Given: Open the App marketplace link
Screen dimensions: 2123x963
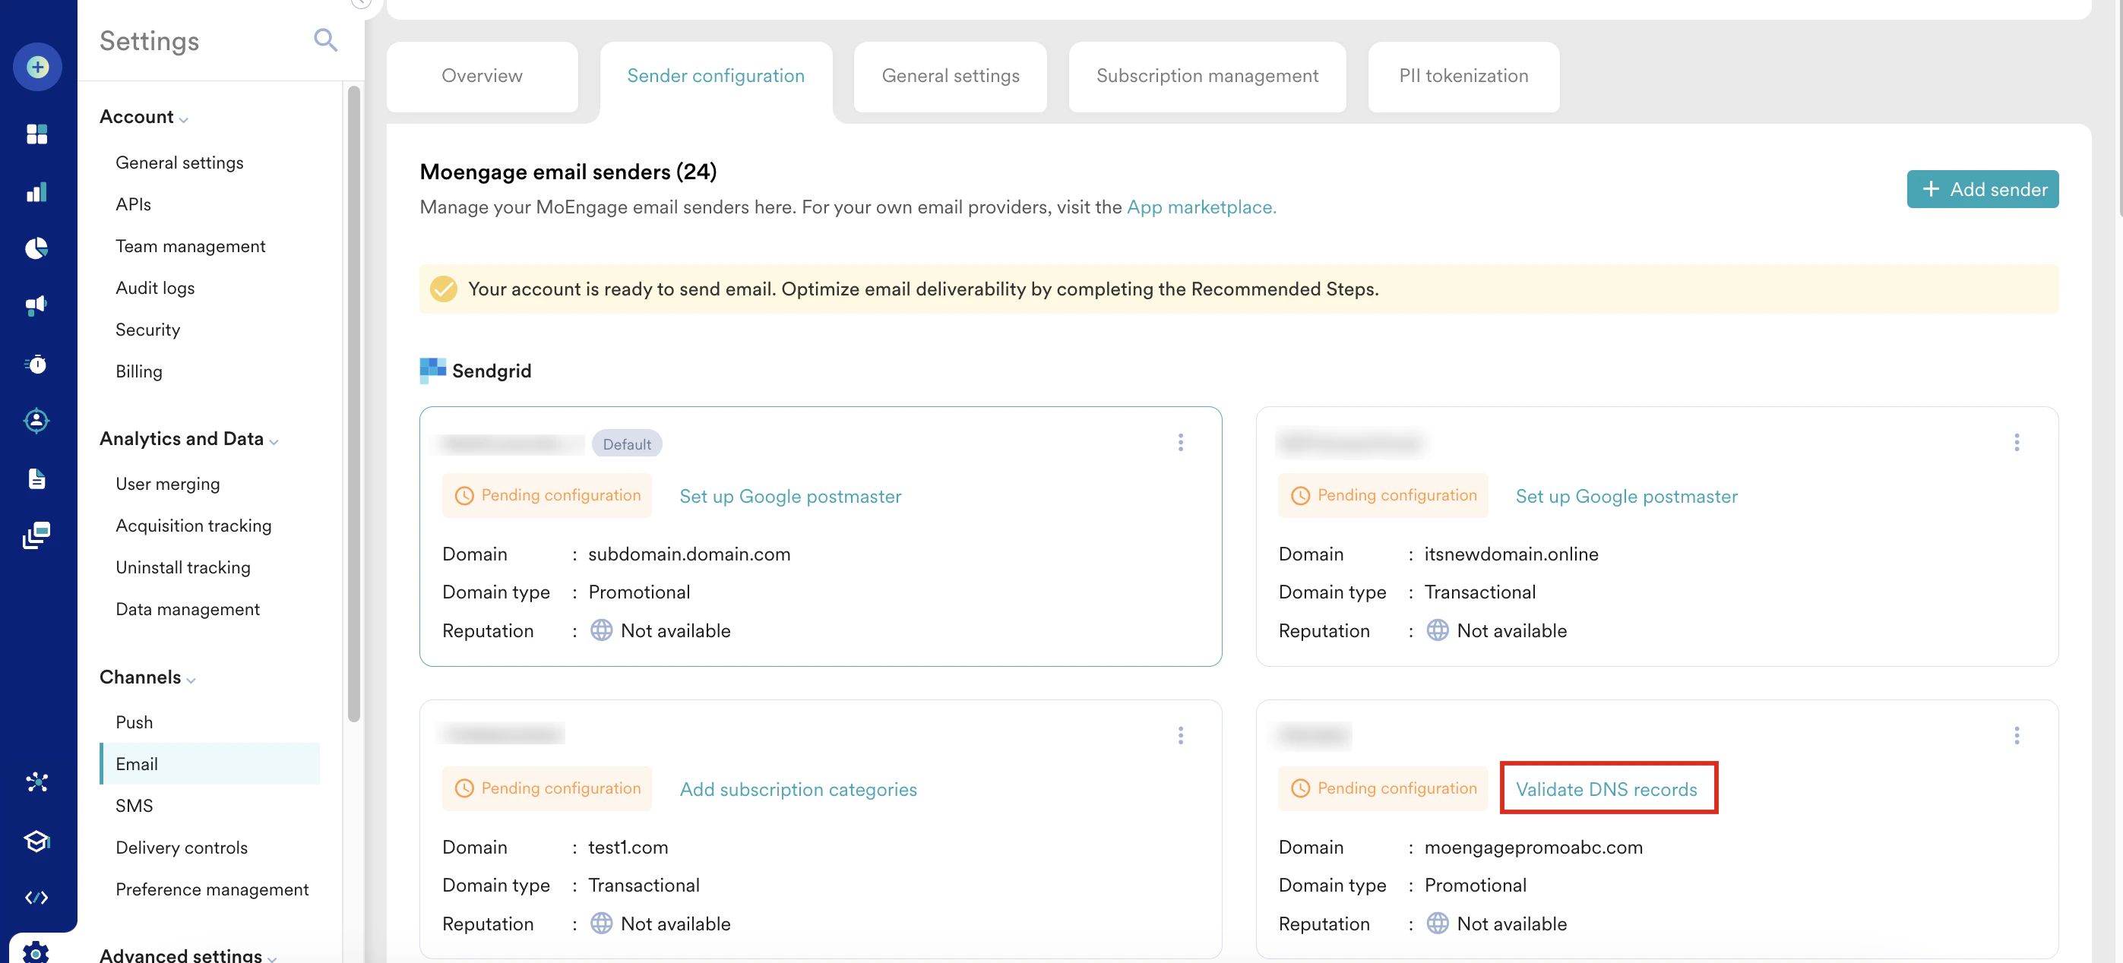Looking at the screenshot, I should [1201, 207].
